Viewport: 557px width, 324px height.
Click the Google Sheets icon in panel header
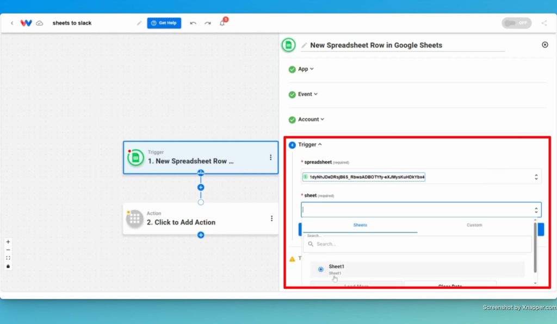[288, 45]
